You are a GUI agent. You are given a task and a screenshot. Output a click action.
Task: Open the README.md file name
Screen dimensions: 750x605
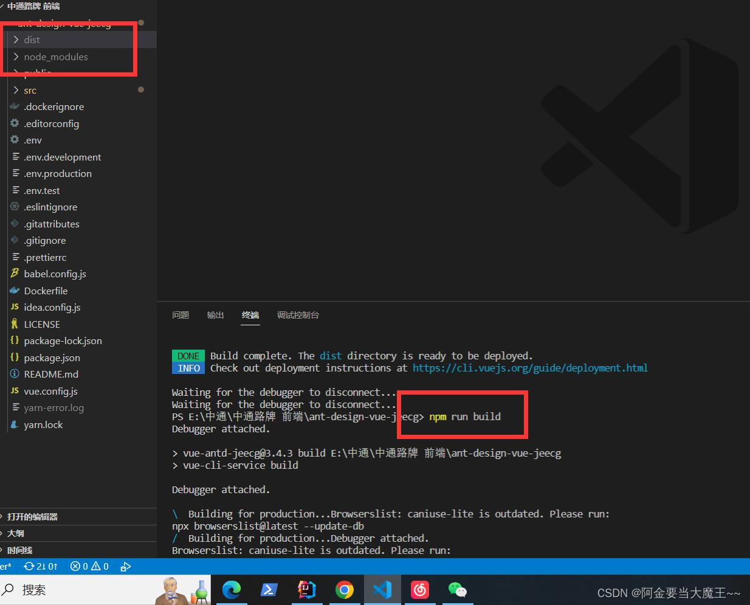click(x=51, y=374)
